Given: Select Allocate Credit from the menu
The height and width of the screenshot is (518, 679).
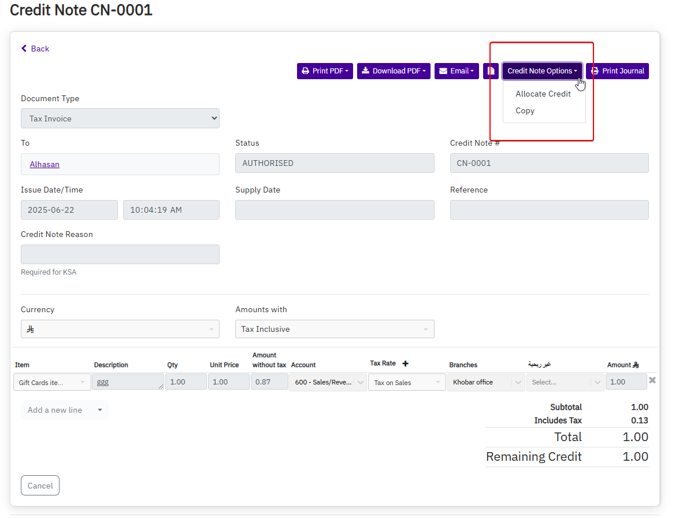Looking at the screenshot, I should pos(543,94).
